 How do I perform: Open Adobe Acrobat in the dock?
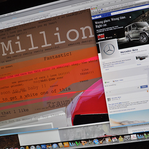134,137
